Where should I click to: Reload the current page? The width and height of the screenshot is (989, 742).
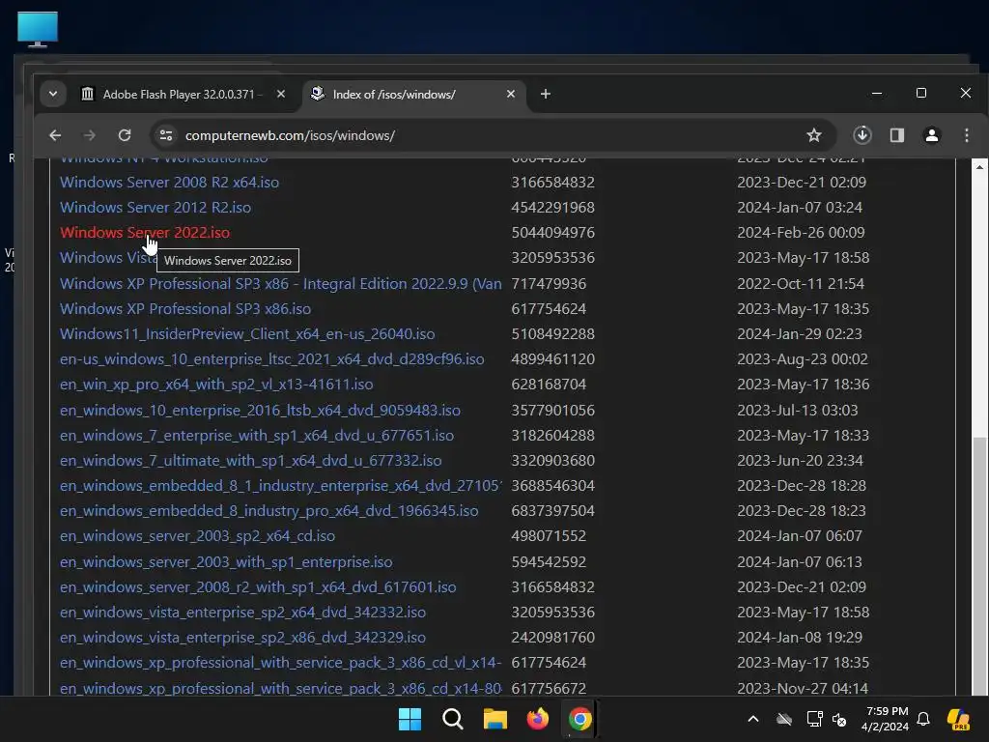point(125,135)
